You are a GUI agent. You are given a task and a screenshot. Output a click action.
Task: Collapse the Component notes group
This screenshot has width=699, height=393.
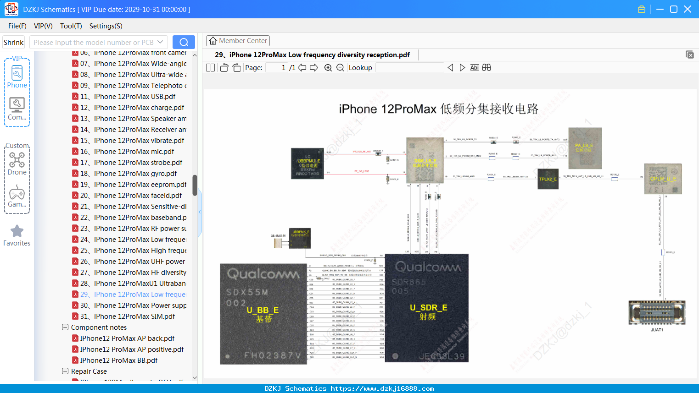65,327
